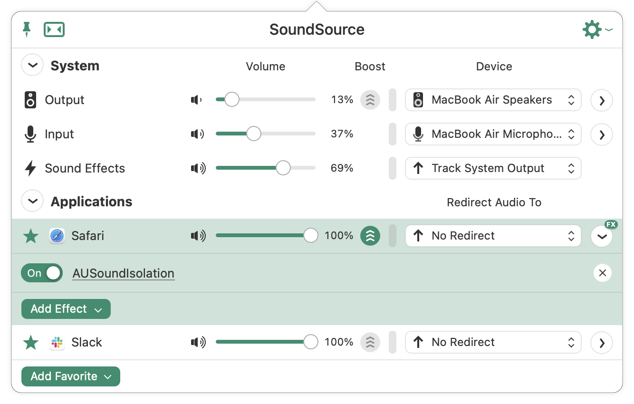Click the Sound Effects 69% value
Viewport: 634px width, 404px height.
[x=342, y=168]
